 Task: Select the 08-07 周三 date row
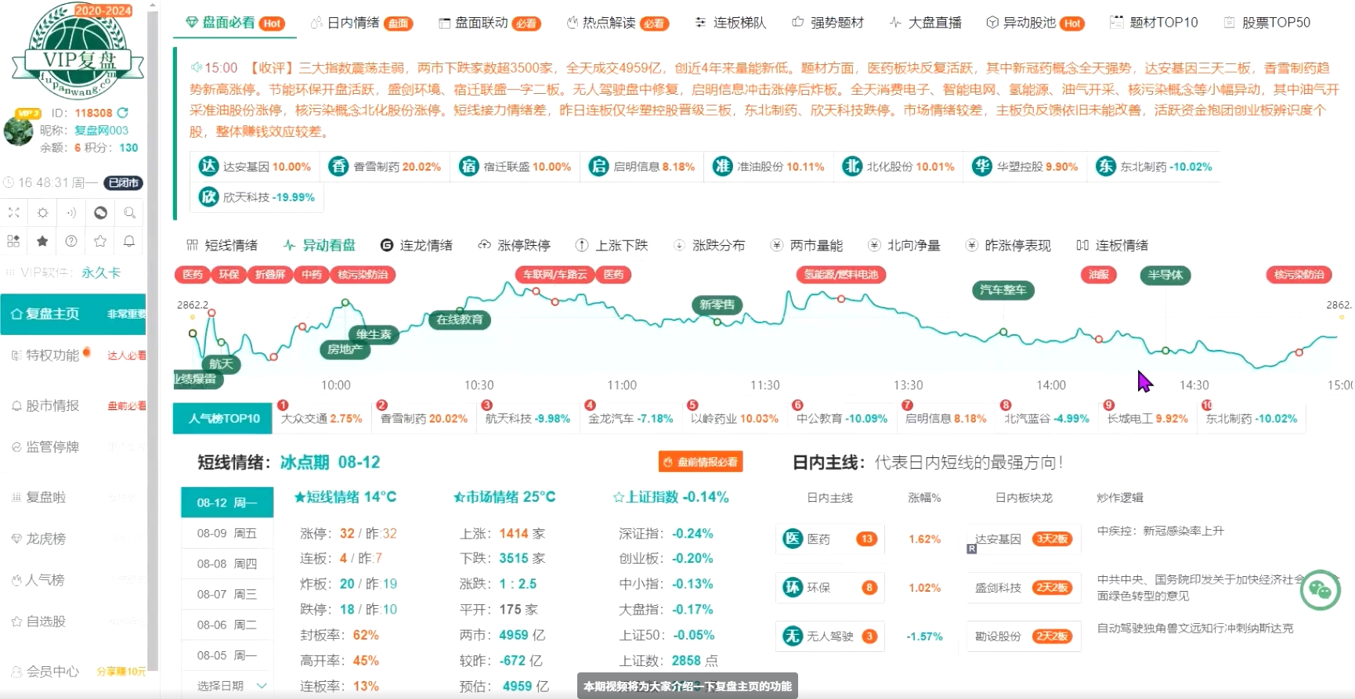[227, 594]
